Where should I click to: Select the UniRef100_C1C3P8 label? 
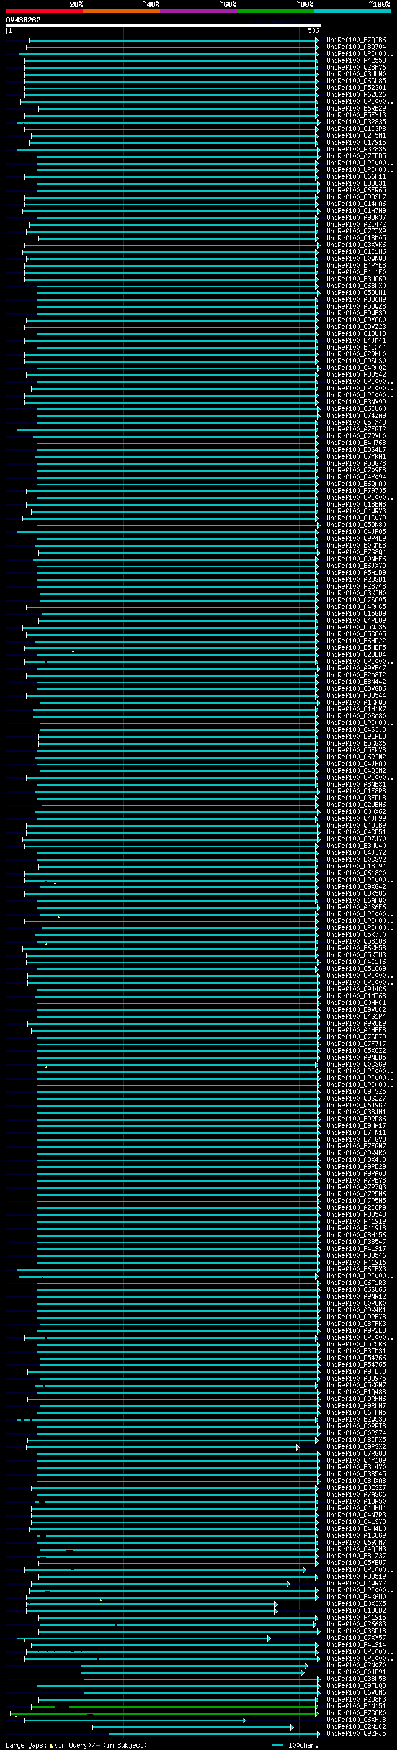point(356,129)
